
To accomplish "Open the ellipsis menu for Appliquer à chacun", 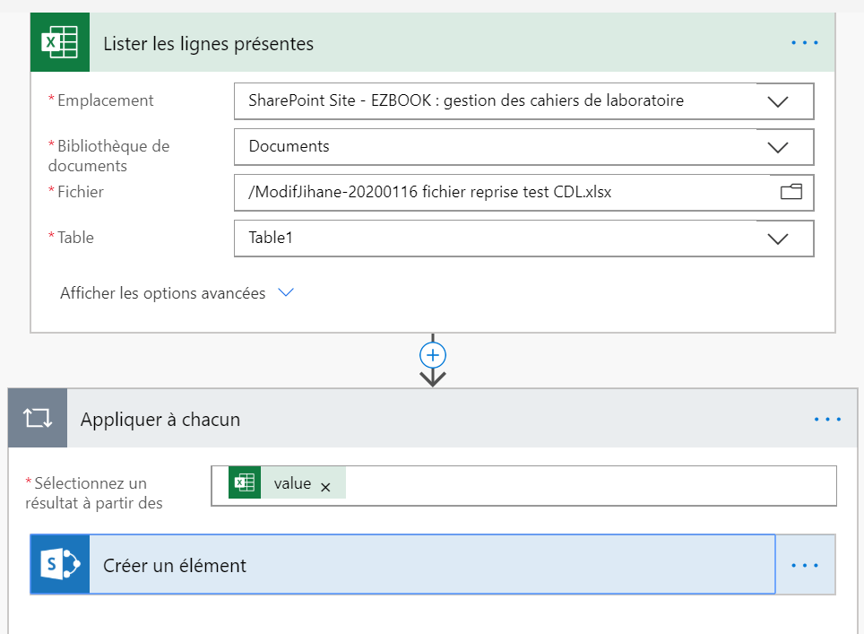I will [x=827, y=419].
